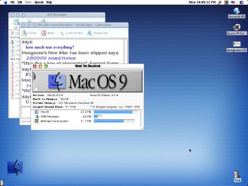
Task: Click the MSN Messenger status icon in menu bar
Action: (220, 2)
